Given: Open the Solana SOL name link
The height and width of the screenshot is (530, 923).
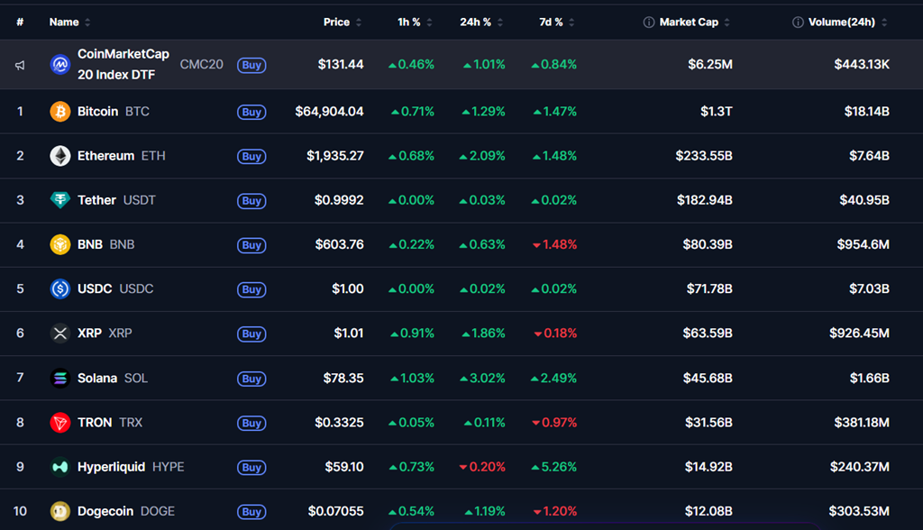Looking at the screenshot, I should click(113, 378).
